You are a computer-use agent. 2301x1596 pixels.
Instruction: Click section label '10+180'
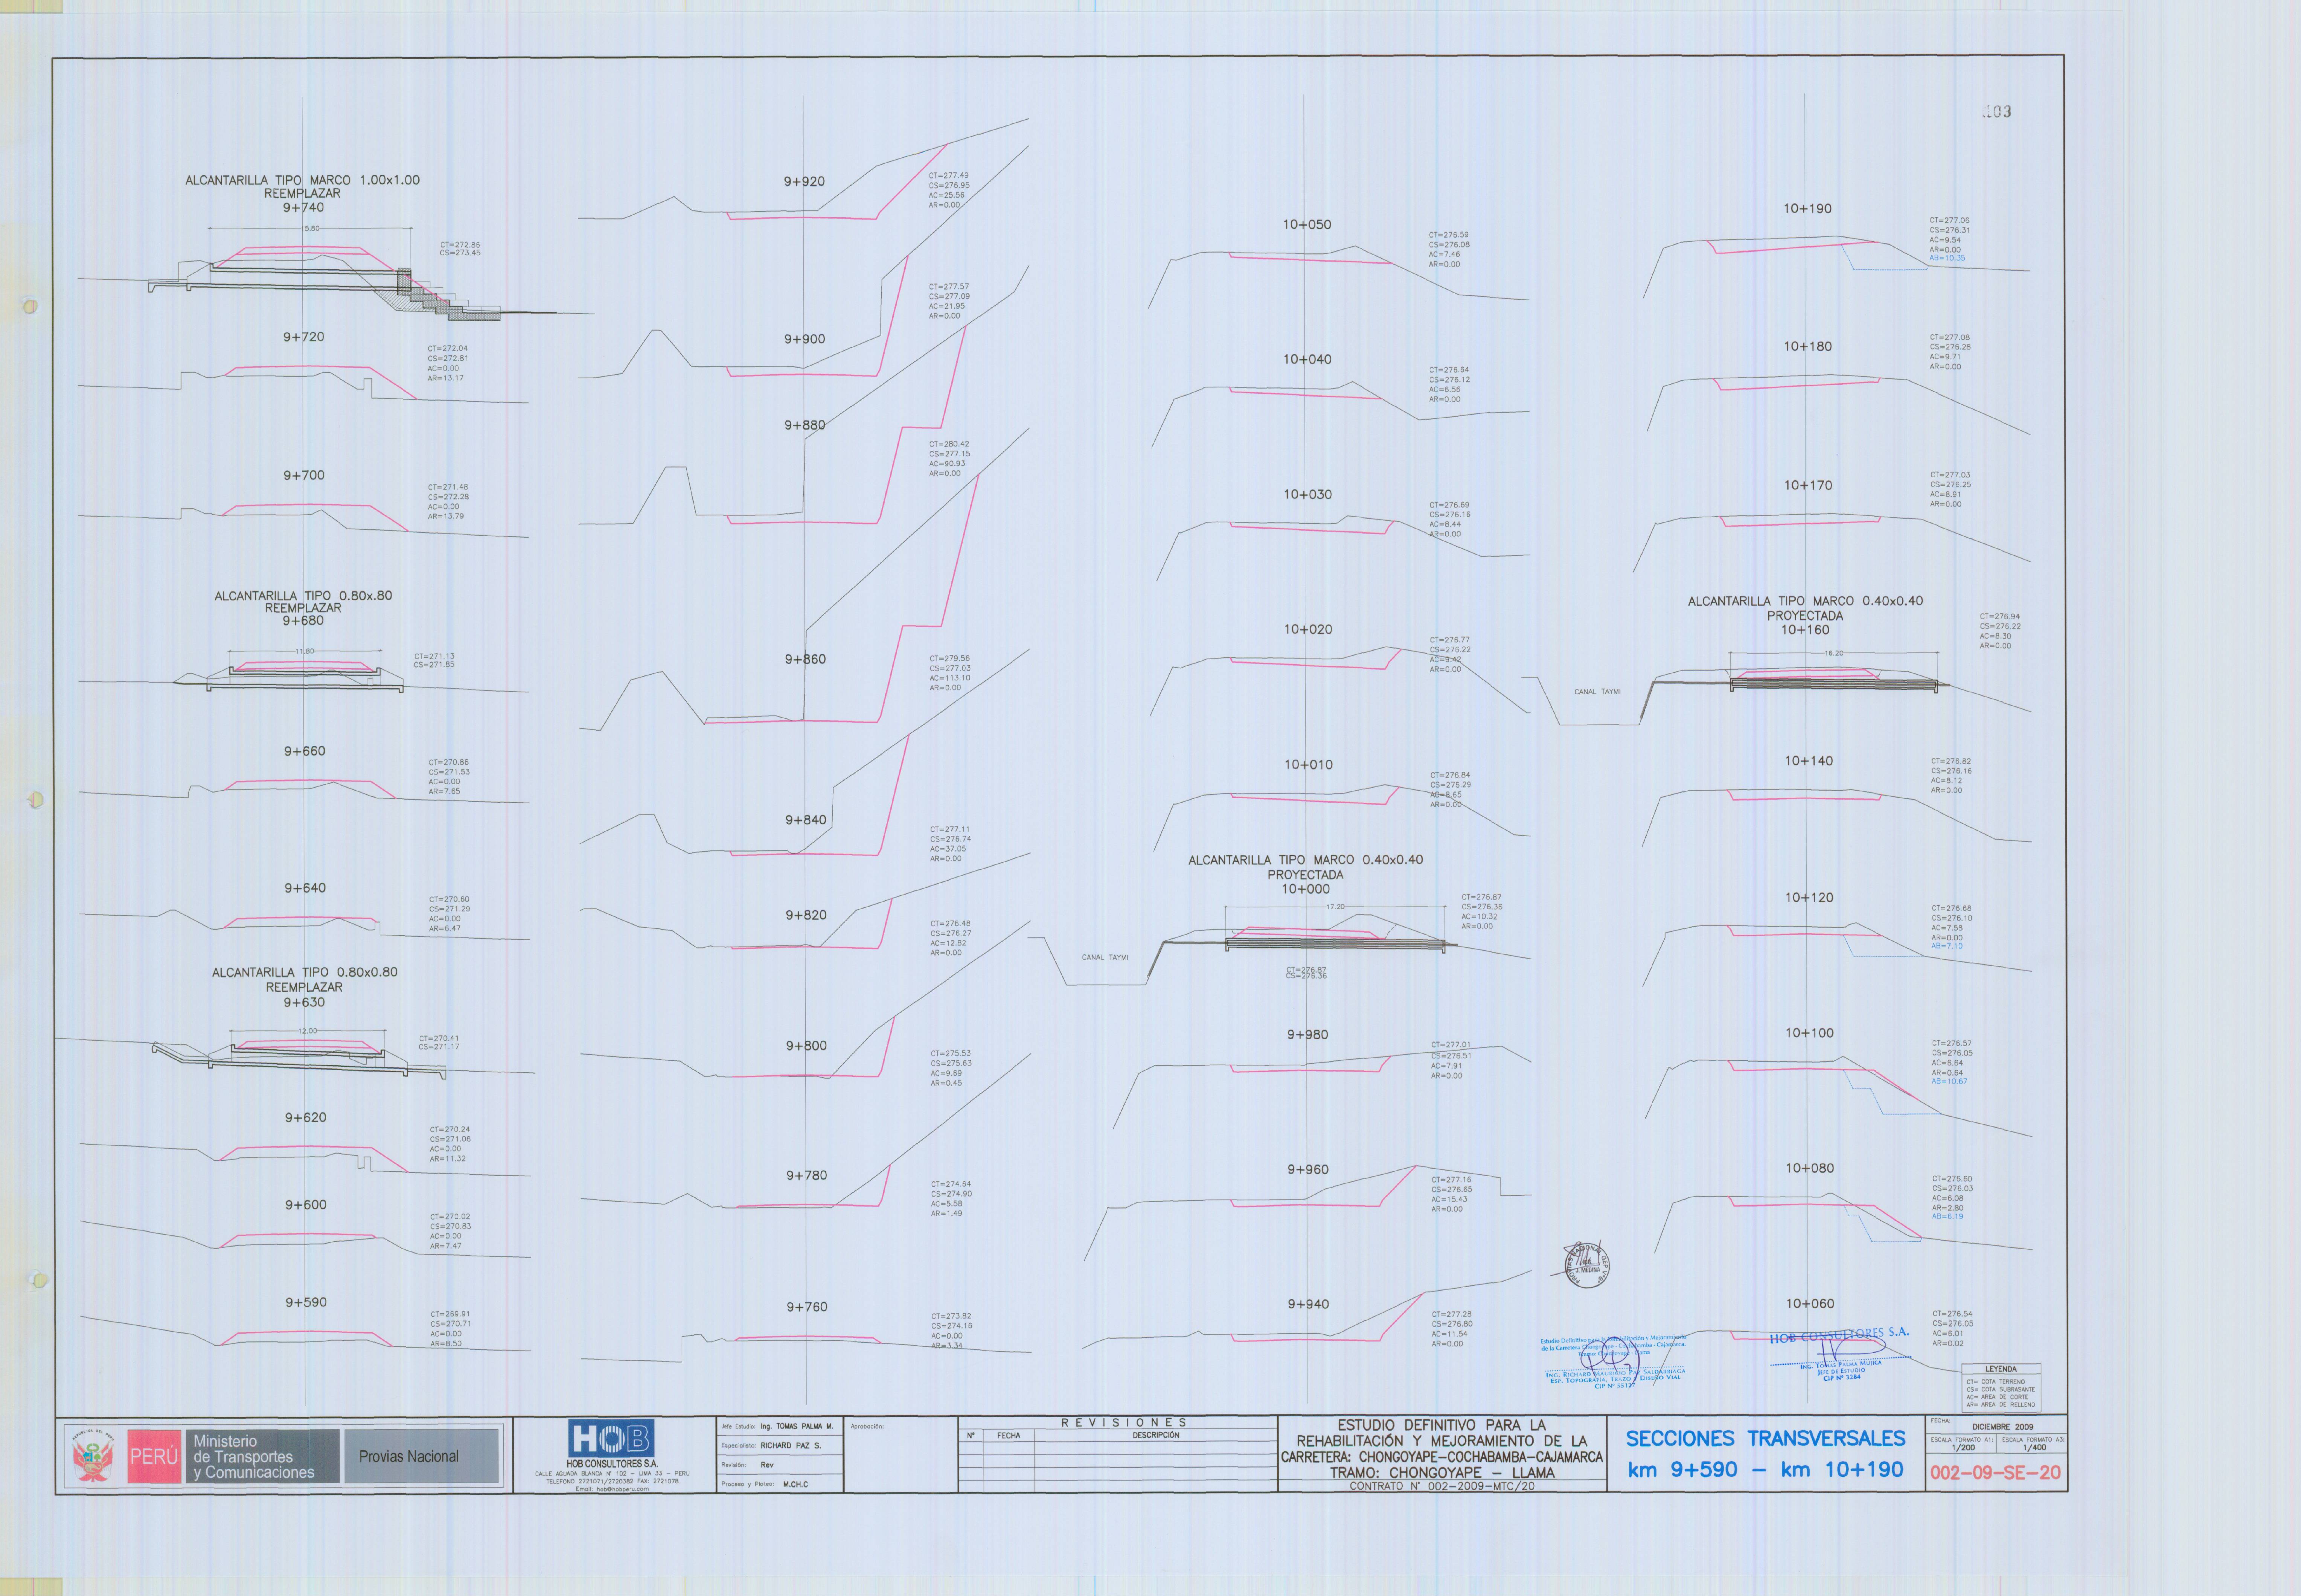point(1808,347)
